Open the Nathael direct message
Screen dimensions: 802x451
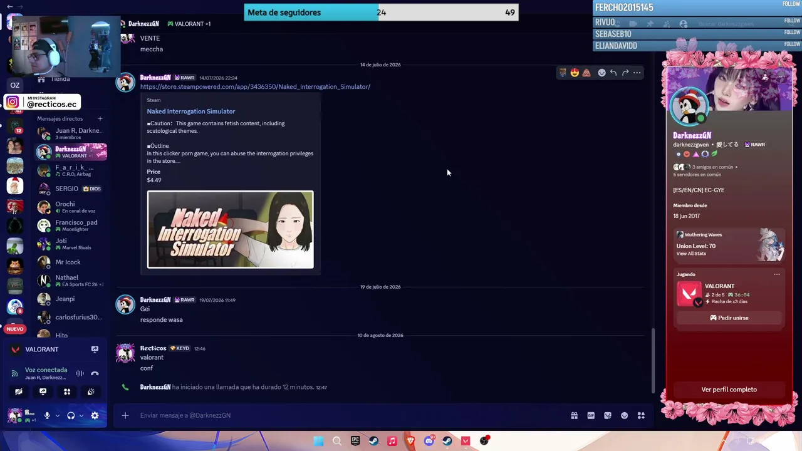click(71, 281)
